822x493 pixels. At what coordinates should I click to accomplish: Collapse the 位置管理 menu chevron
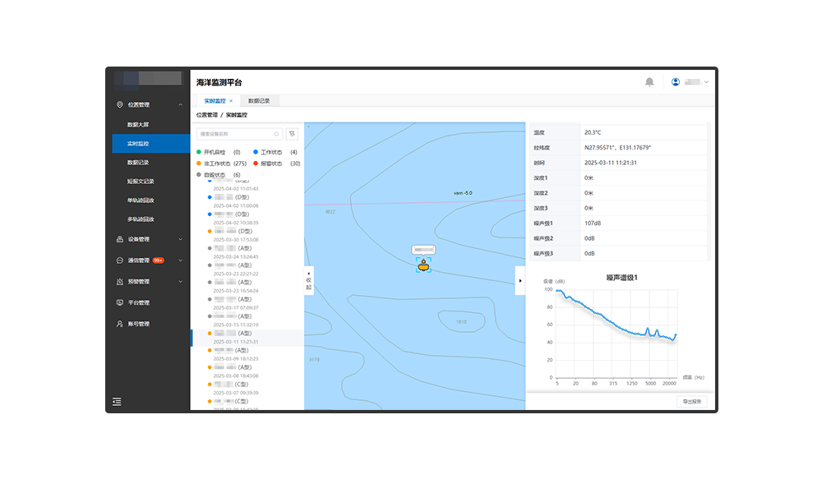[x=180, y=105]
